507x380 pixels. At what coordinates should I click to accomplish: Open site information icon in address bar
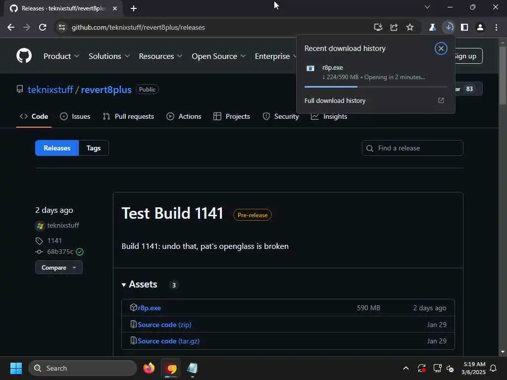[x=62, y=28]
